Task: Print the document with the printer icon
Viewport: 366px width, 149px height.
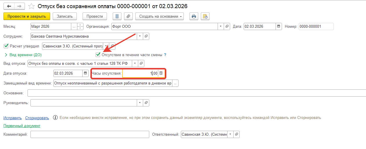Action: tap(194, 16)
